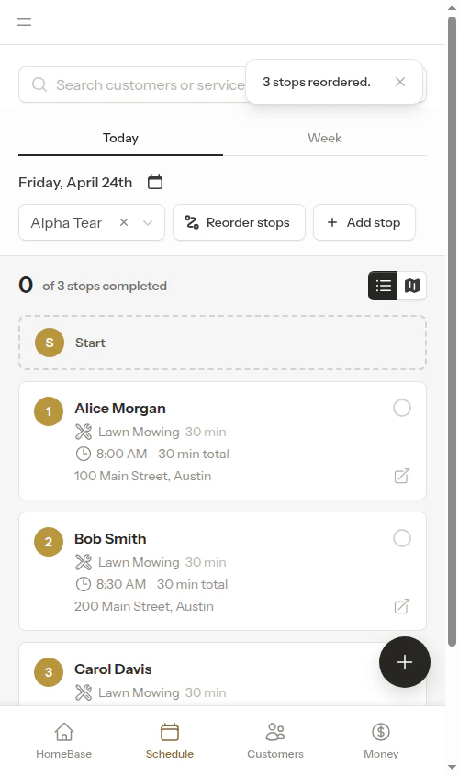Viewport: 459px width, 776px height.
Task: Open Money in bottom navigation
Action: pos(381,740)
